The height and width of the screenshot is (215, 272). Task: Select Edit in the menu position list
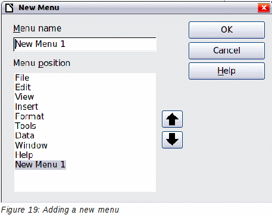23,87
